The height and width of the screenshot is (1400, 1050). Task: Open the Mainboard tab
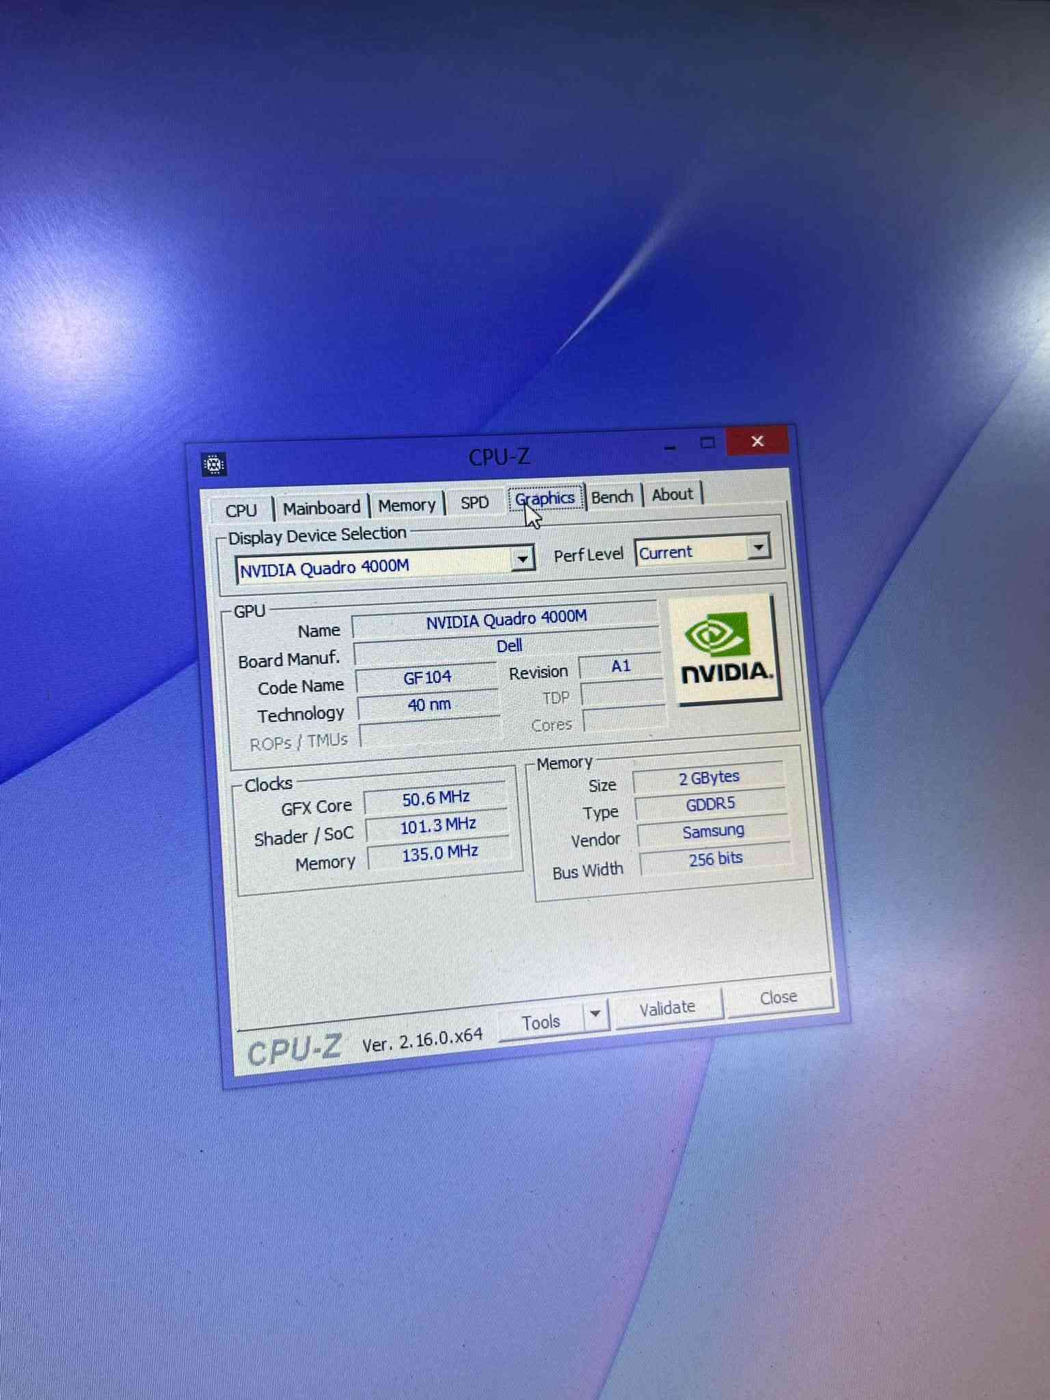point(321,507)
